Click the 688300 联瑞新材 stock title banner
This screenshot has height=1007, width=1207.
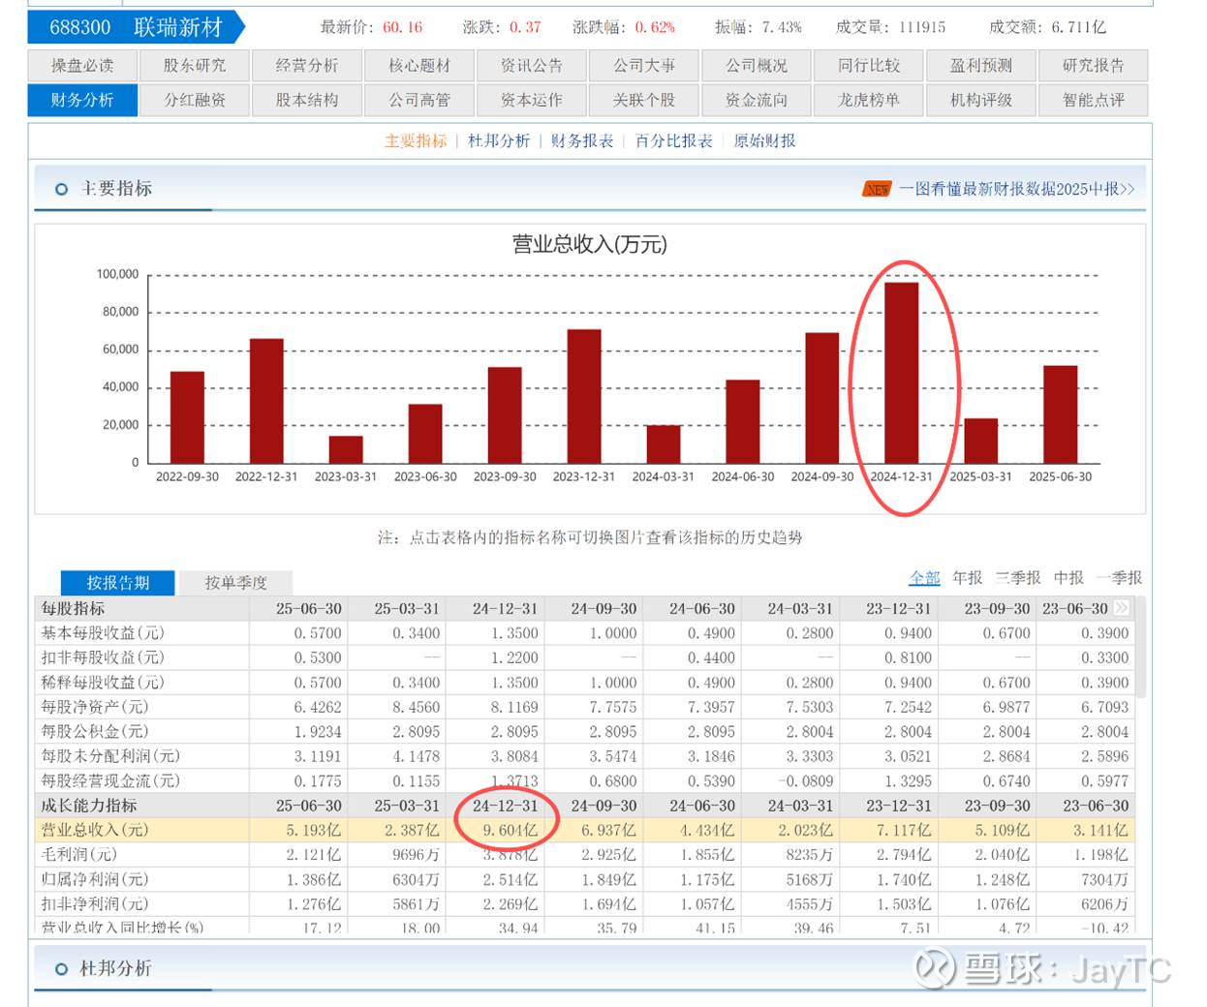click(136, 27)
